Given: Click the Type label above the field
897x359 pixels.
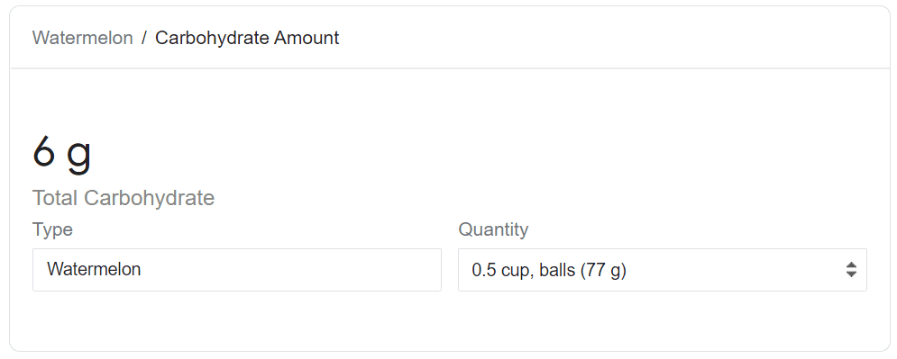Looking at the screenshot, I should pyautogui.click(x=52, y=229).
